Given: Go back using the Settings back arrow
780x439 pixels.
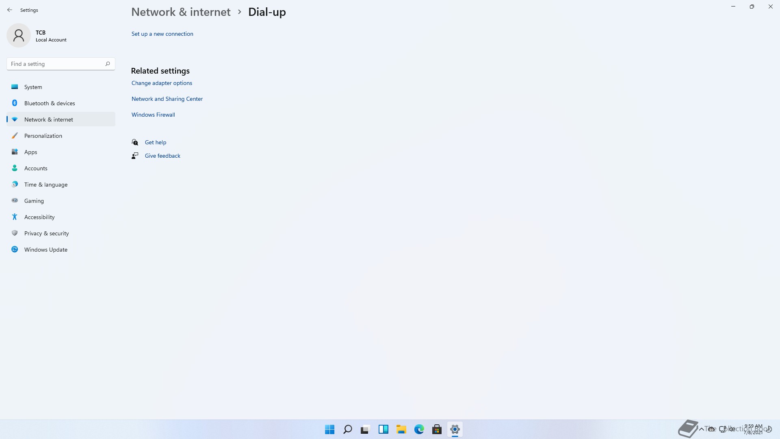Looking at the screenshot, I should [10, 10].
